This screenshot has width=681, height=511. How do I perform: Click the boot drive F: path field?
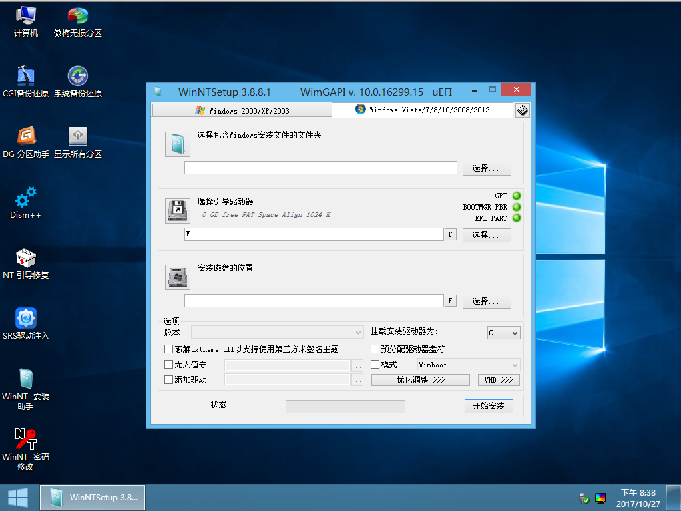(x=314, y=234)
